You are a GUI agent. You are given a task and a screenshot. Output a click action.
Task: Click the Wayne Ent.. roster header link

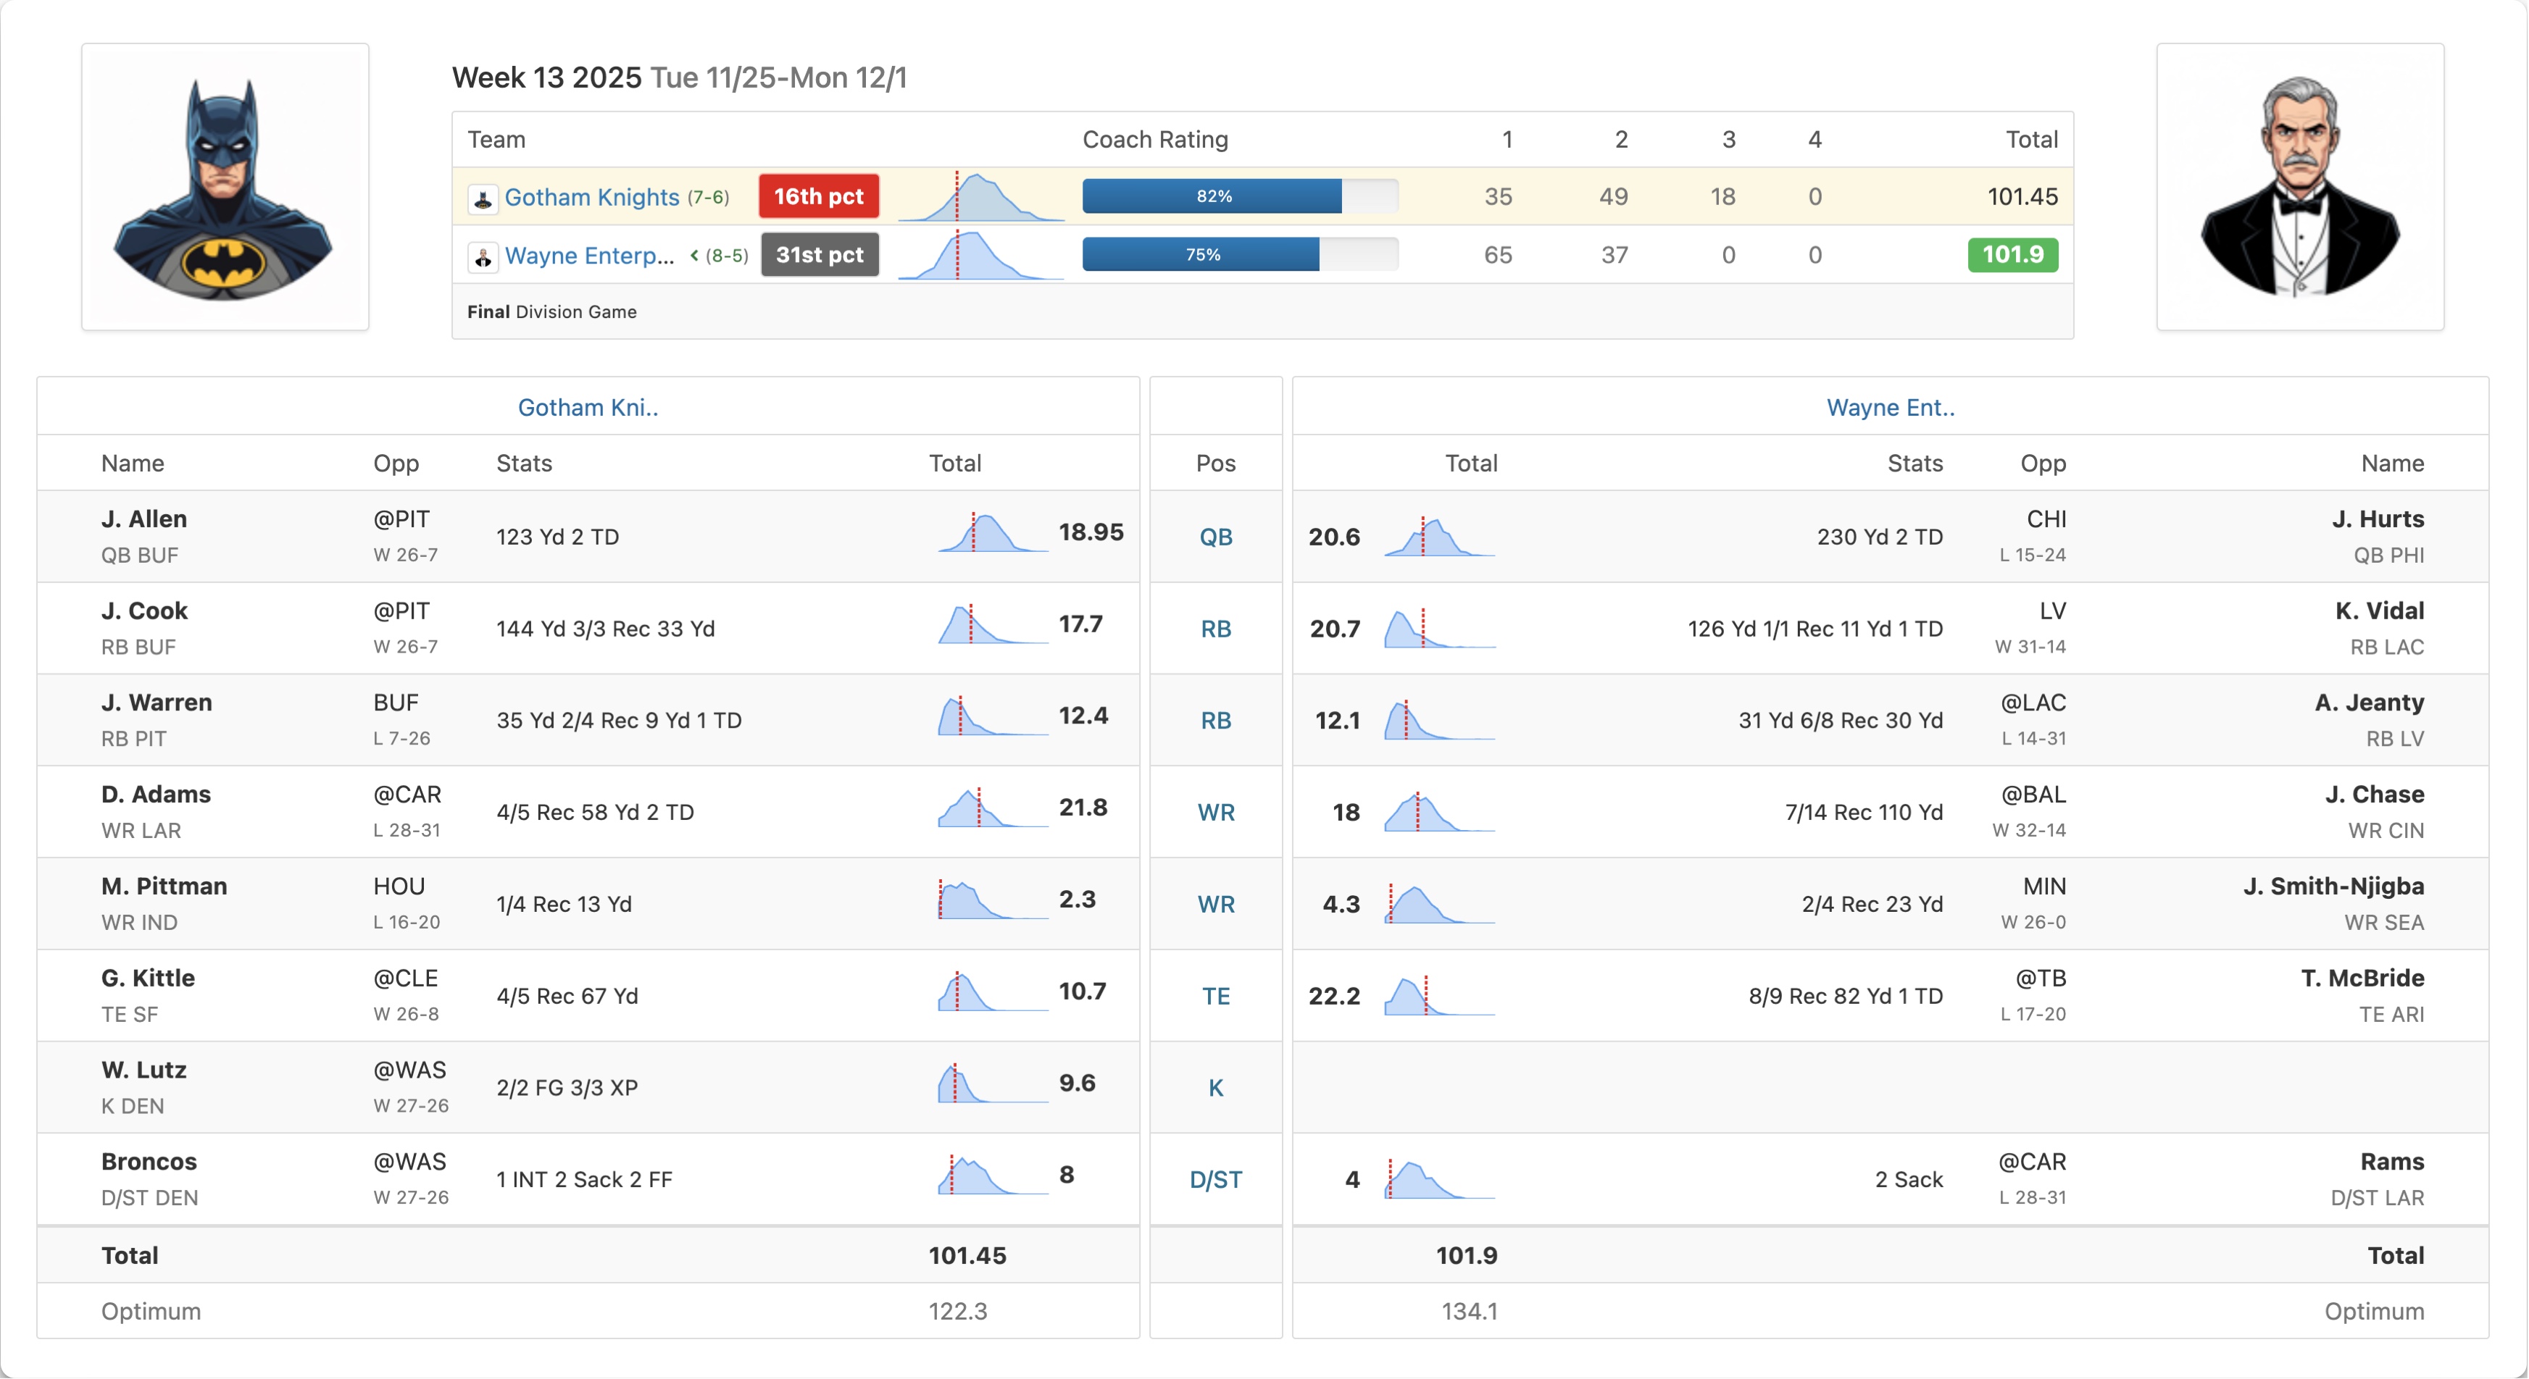point(1890,407)
